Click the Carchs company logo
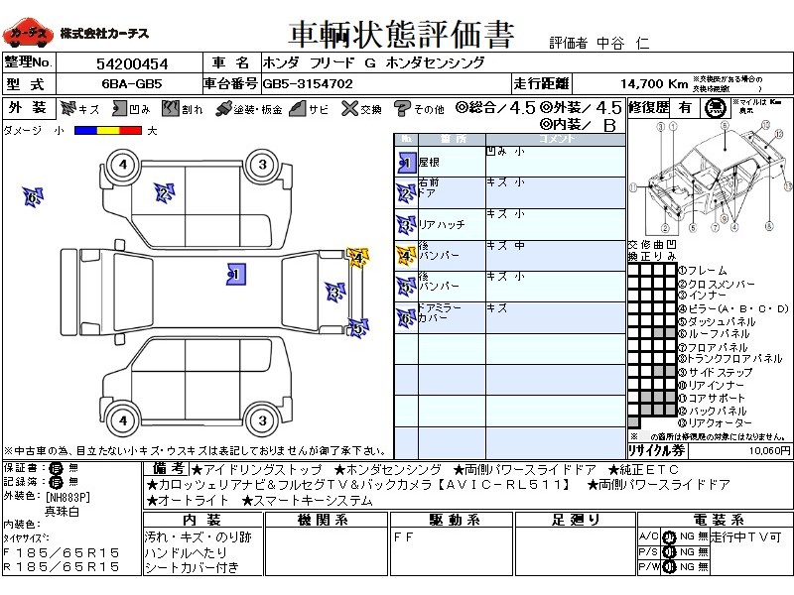 click(28, 33)
